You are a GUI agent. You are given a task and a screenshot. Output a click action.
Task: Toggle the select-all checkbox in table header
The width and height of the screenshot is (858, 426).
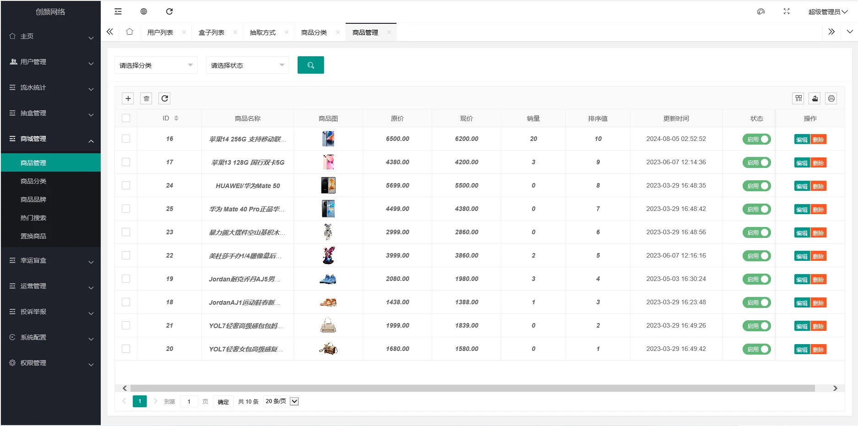click(126, 118)
